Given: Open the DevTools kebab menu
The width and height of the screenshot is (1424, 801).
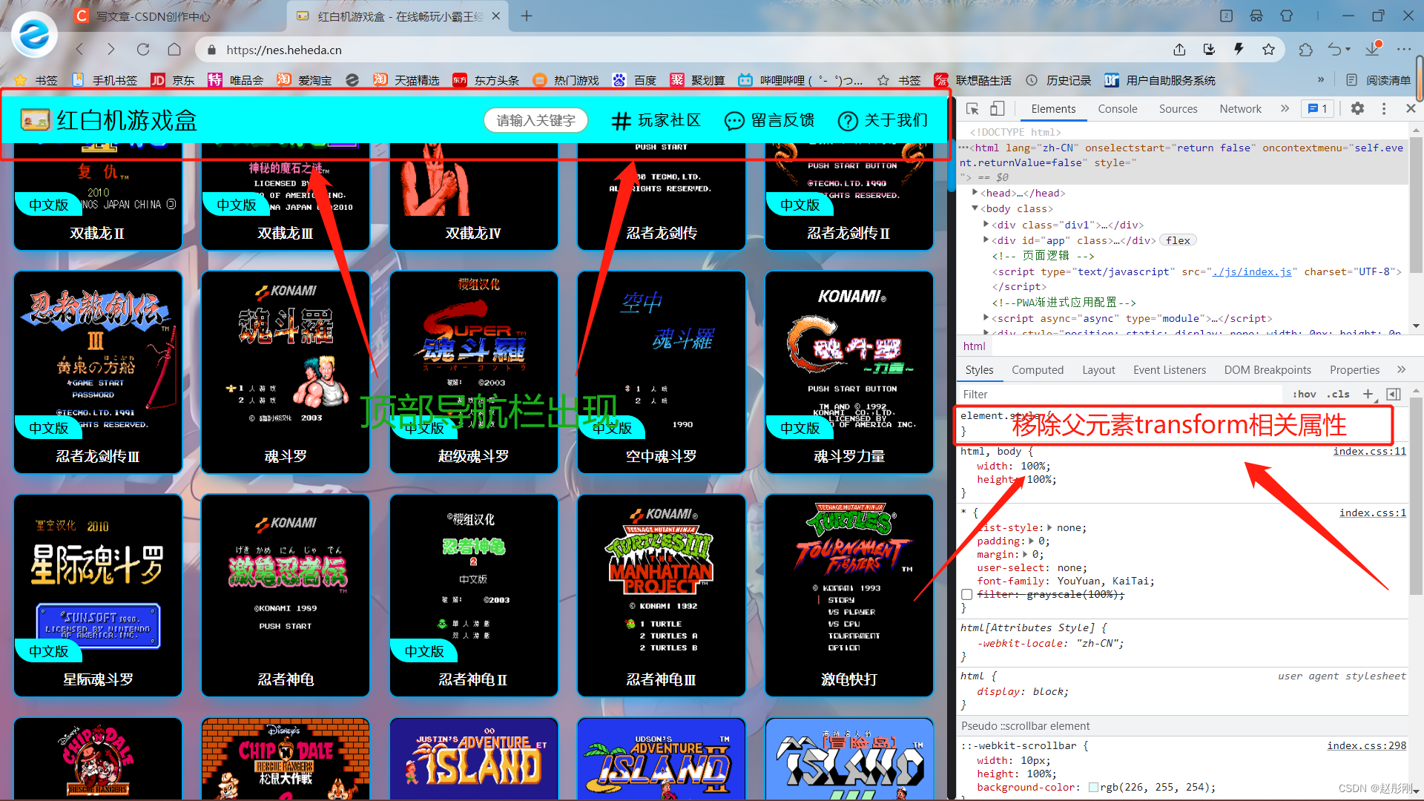Looking at the screenshot, I should click(1384, 109).
